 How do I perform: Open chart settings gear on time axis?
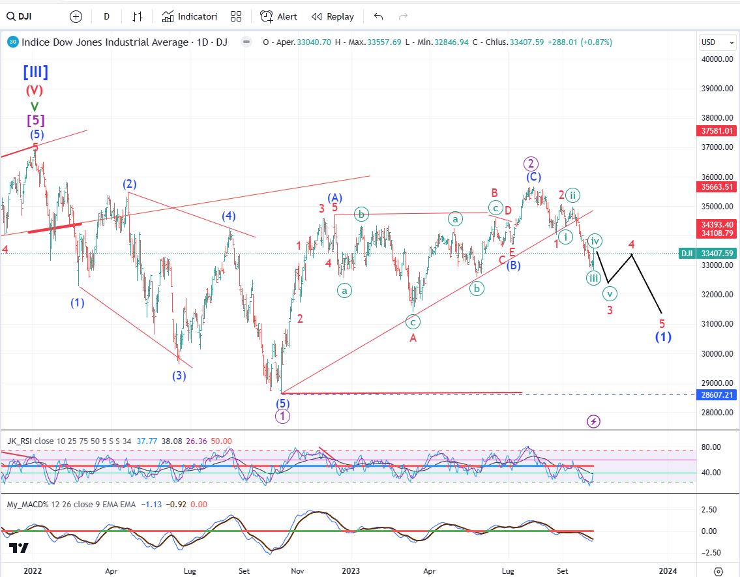click(x=718, y=571)
